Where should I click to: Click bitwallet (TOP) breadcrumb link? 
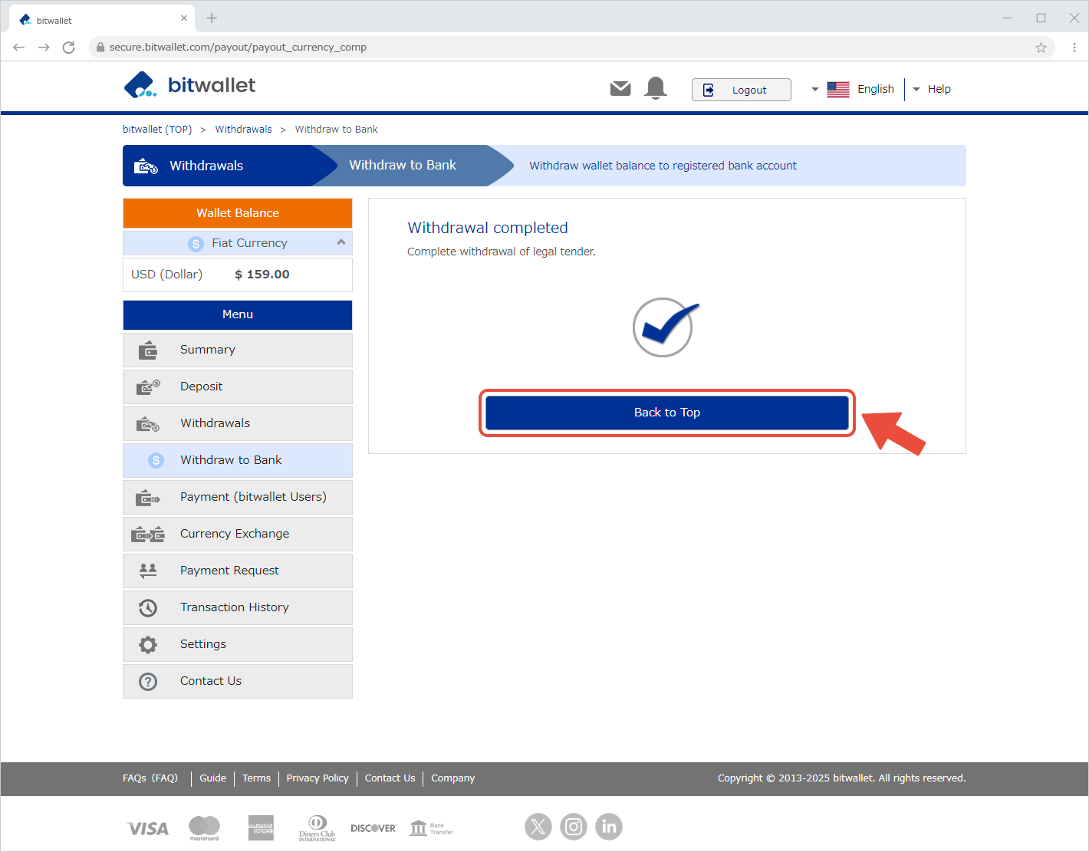(157, 129)
